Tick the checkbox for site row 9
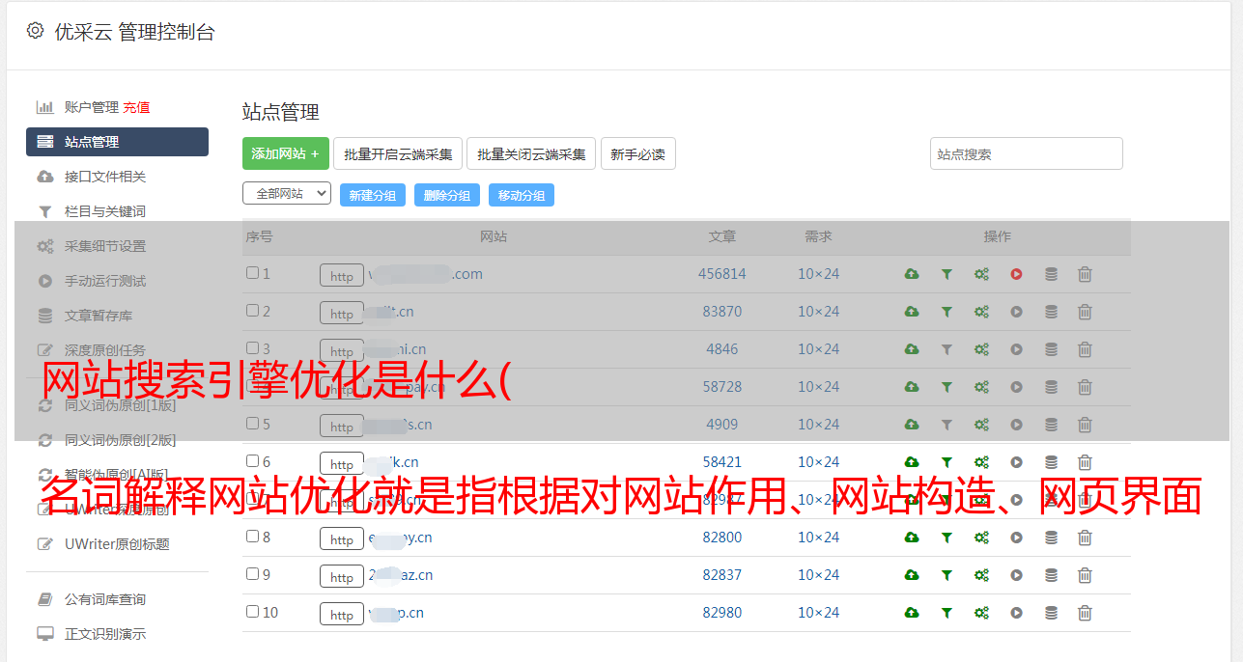The image size is (1243, 662). click(252, 574)
